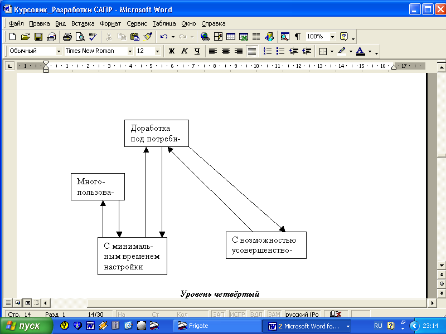Image resolution: width=446 pixels, height=334 pixels.
Task: Expand the undo history arrow
Action: pos(173,37)
